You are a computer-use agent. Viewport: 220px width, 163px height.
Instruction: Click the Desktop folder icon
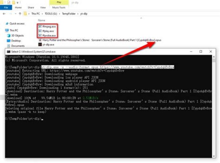click(9, 41)
